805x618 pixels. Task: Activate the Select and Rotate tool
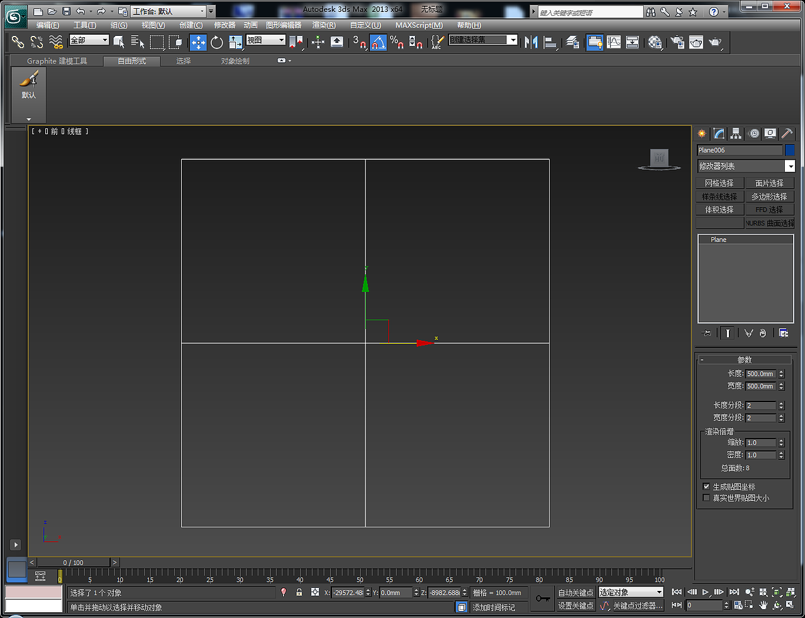pos(217,42)
